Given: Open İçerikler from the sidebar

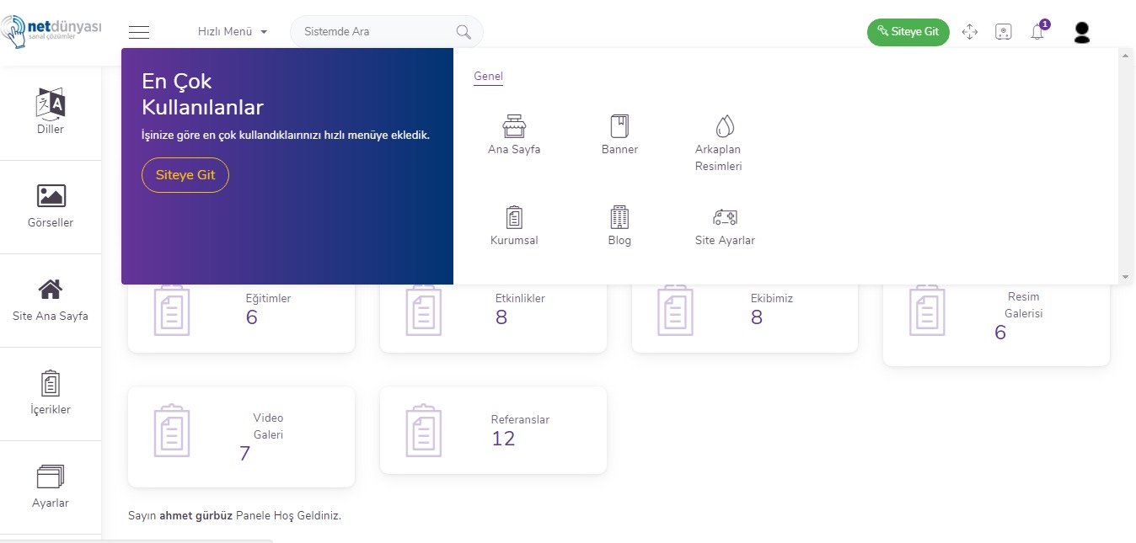Looking at the screenshot, I should tap(51, 393).
